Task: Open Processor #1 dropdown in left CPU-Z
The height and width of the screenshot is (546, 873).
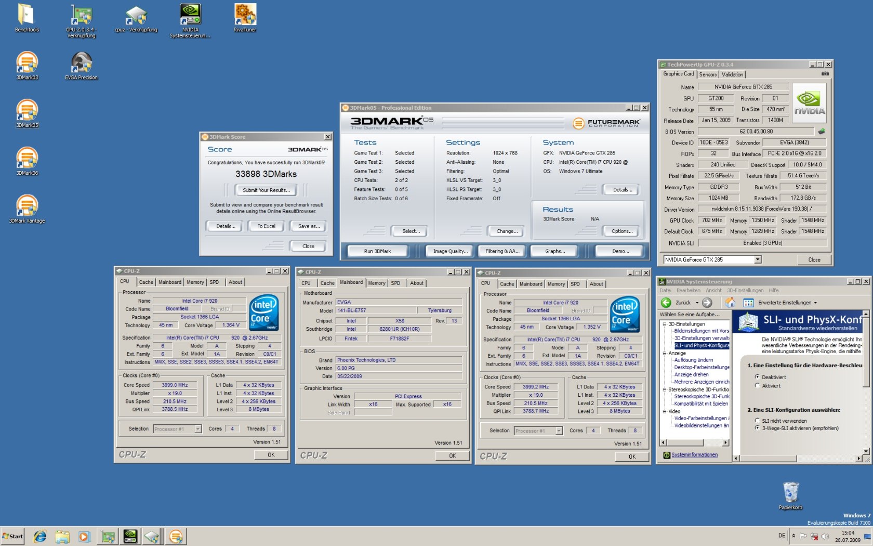Action: [198, 429]
